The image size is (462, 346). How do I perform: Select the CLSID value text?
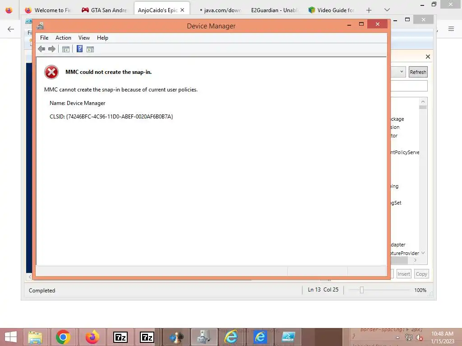coord(119,117)
